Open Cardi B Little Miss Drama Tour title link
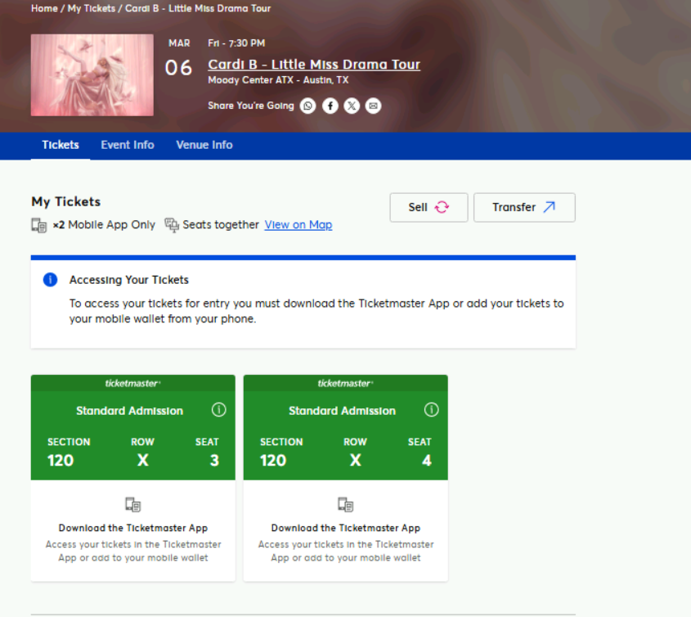The width and height of the screenshot is (691, 617). click(x=314, y=65)
